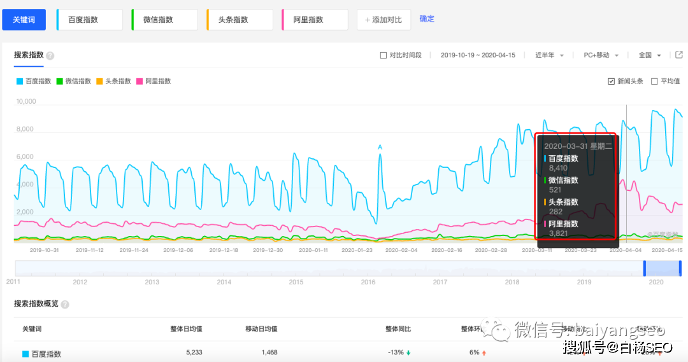Image resolution: width=688 pixels, height=362 pixels.
Task: Open the date range 2019-10-19 ~ 2020-04-15 picker
Action: tap(478, 55)
